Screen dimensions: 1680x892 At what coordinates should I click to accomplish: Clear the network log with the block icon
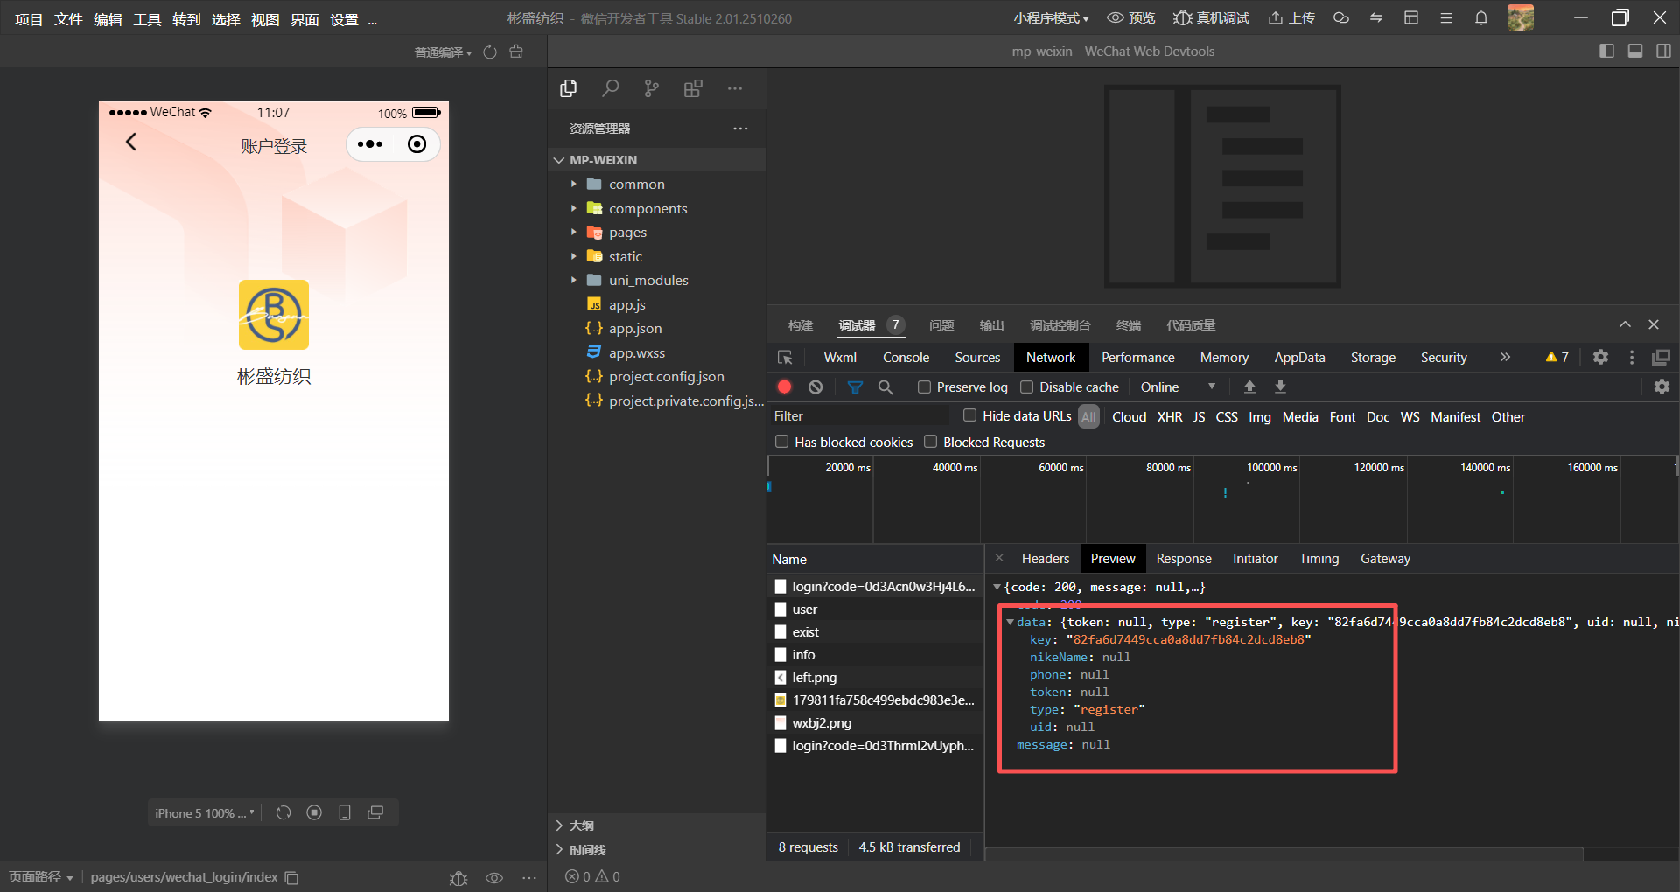pos(815,387)
